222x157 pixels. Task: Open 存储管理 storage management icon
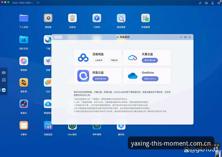pos(146,18)
